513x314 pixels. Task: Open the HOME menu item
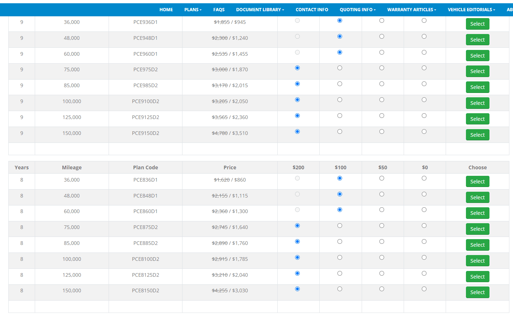(x=166, y=10)
